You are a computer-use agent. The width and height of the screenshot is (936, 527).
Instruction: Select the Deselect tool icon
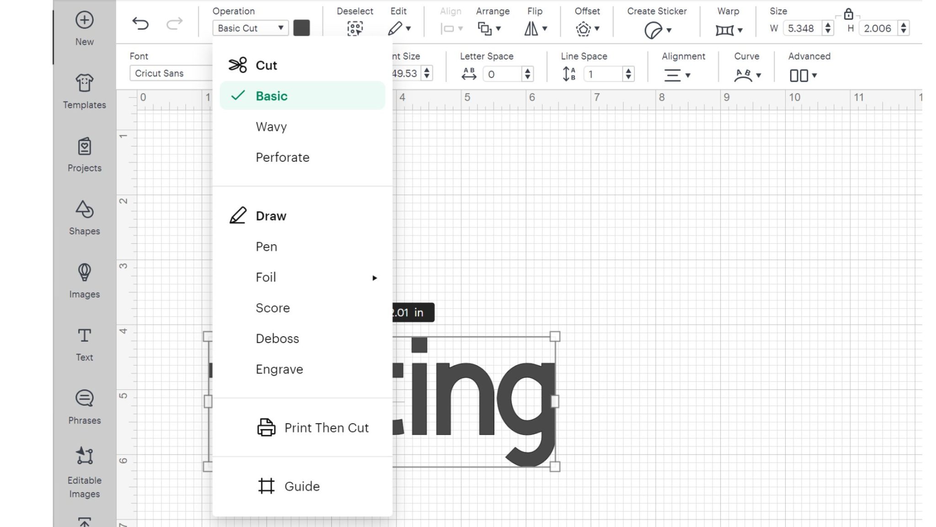pyautogui.click(x=356, y=28)
